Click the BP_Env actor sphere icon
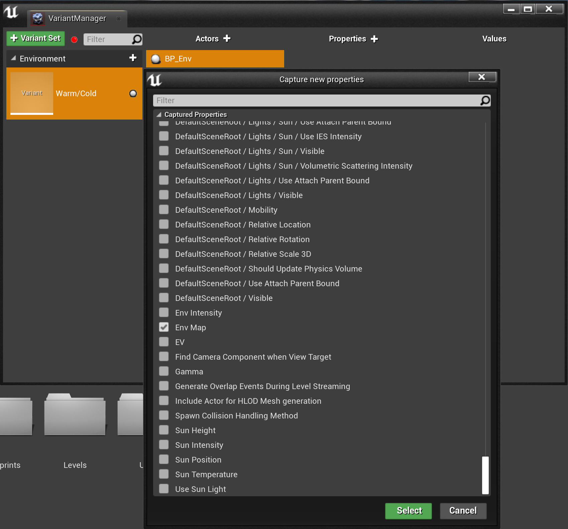 (x=156, y=59)
